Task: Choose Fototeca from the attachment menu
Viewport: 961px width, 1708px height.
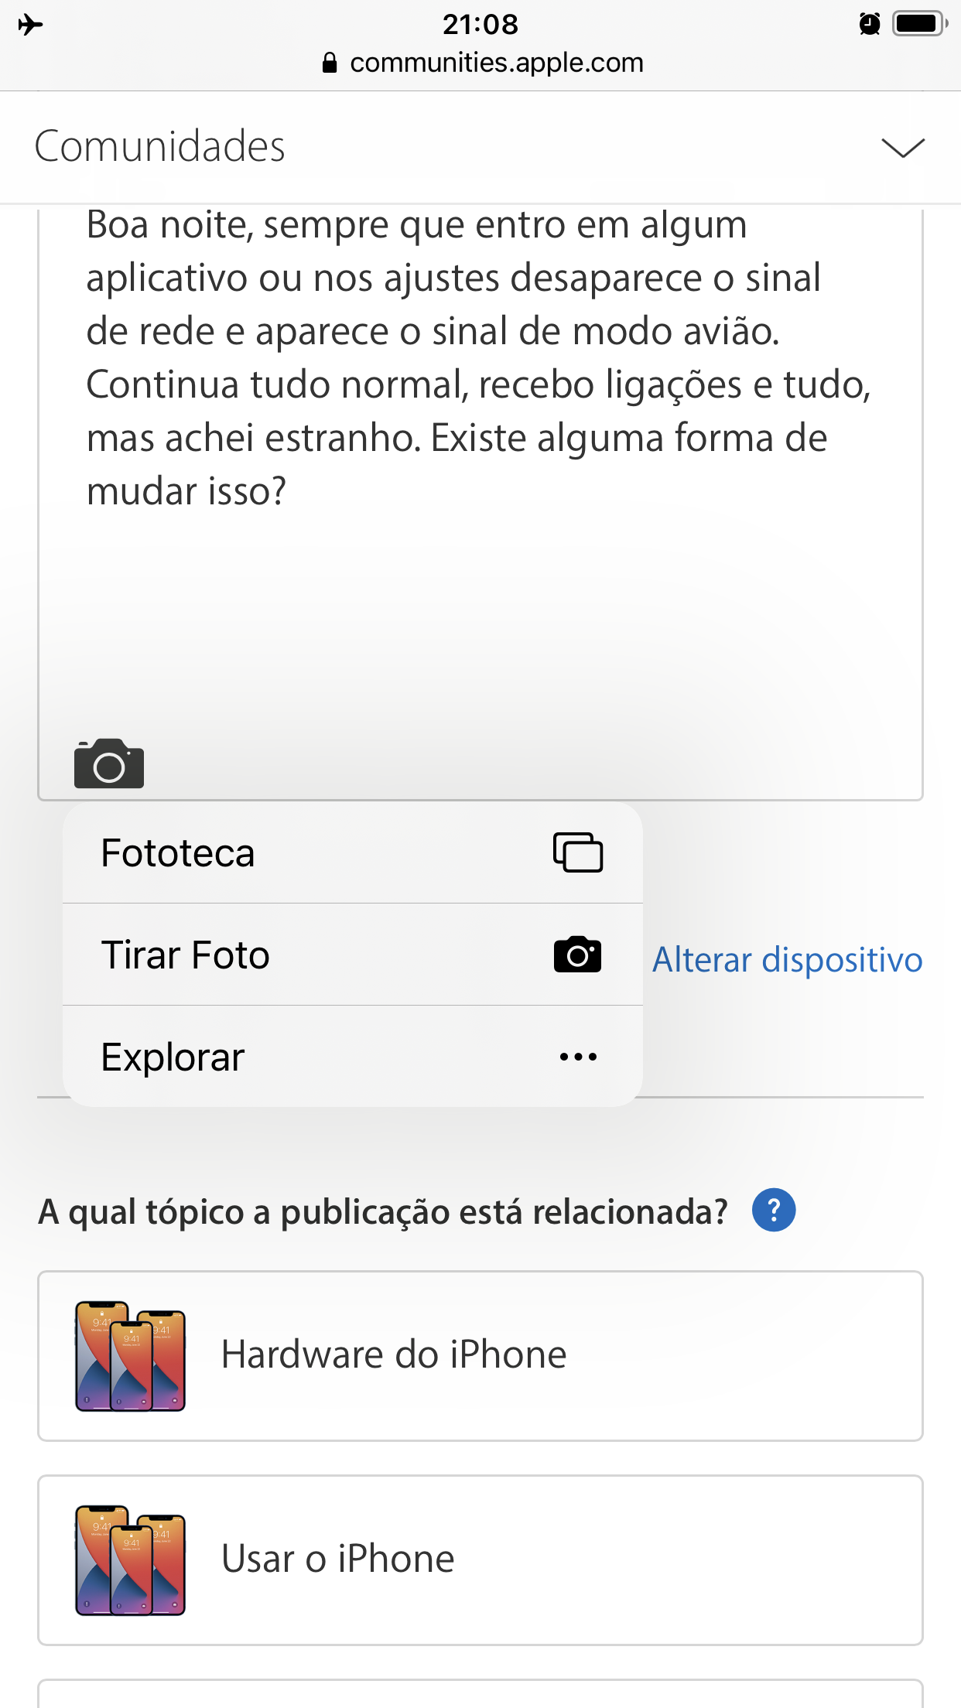Action: click(x=178, y=853)
